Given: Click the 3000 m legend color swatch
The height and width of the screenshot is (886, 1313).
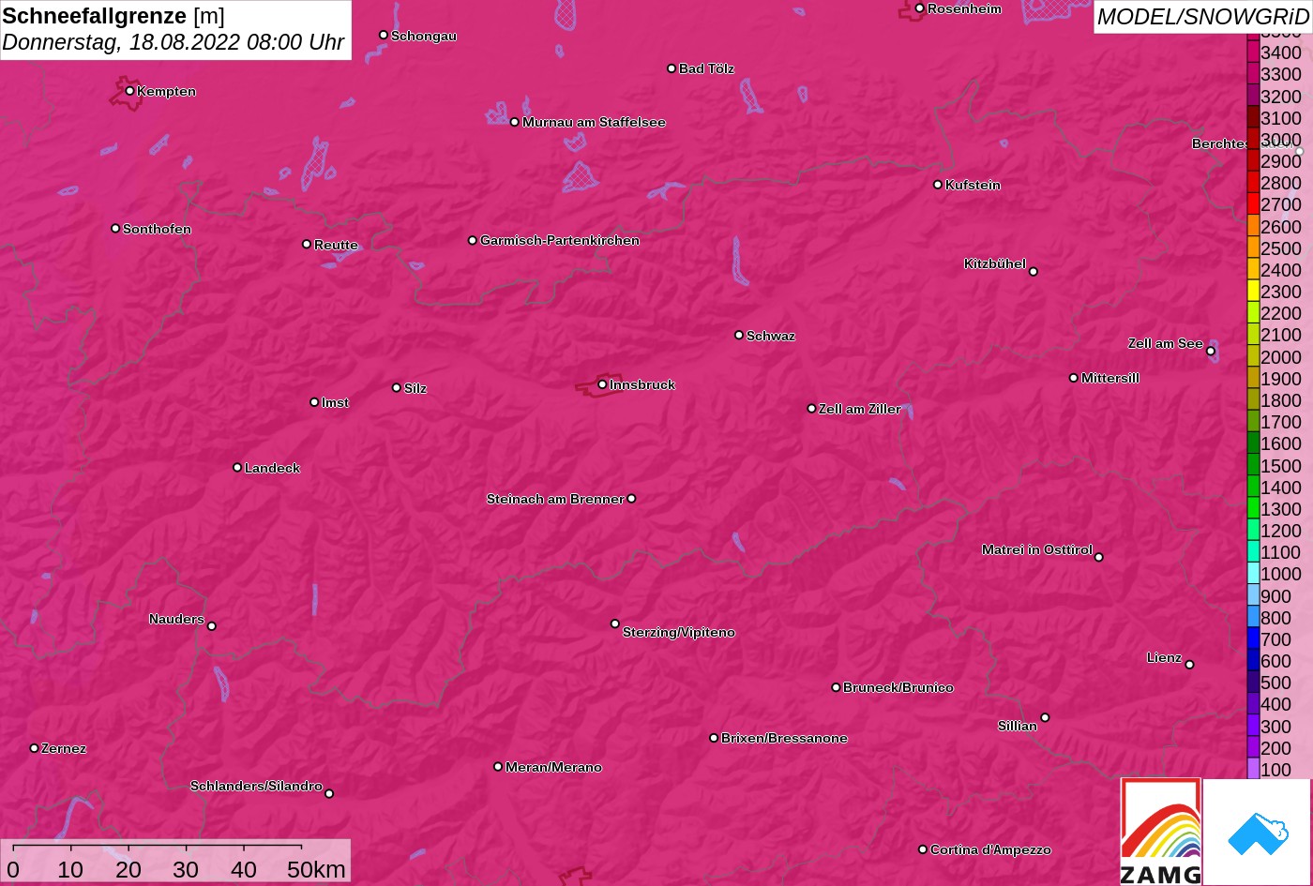Looking at the screenshot, I should [1253, 140].
